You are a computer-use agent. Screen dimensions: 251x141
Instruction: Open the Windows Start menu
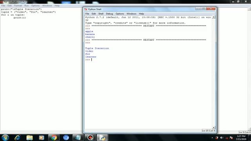coord(5,137)
